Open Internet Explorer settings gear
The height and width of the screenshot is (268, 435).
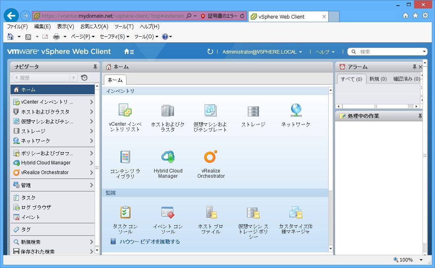point(425,16)
